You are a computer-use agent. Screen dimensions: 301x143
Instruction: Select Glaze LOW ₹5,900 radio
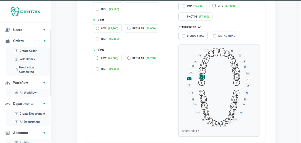pyautogui.click(x=97, y=28)
